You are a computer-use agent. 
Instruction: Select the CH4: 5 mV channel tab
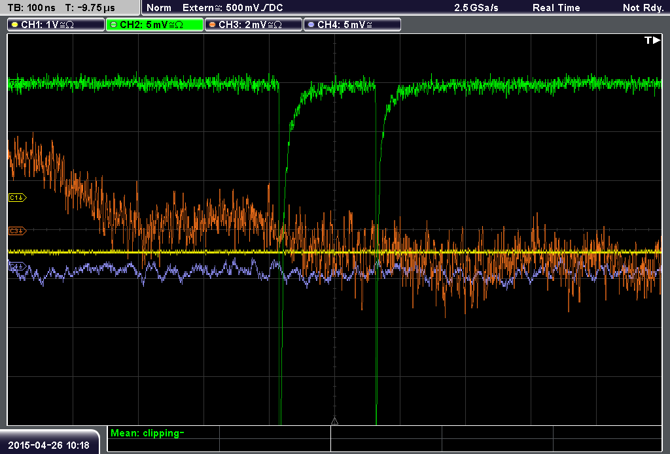click(x=352, y=25)
